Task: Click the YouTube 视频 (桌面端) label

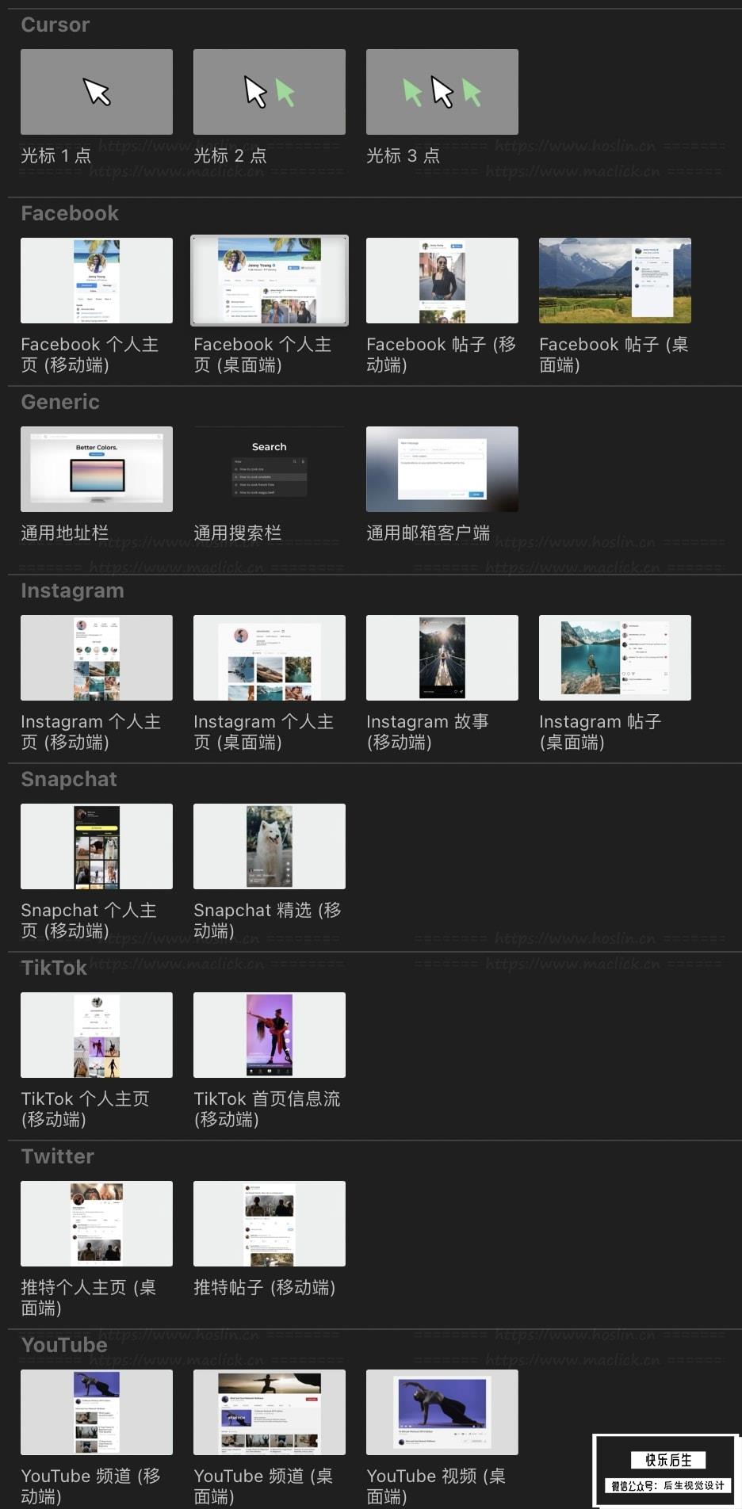Action: coord(436,1486)
